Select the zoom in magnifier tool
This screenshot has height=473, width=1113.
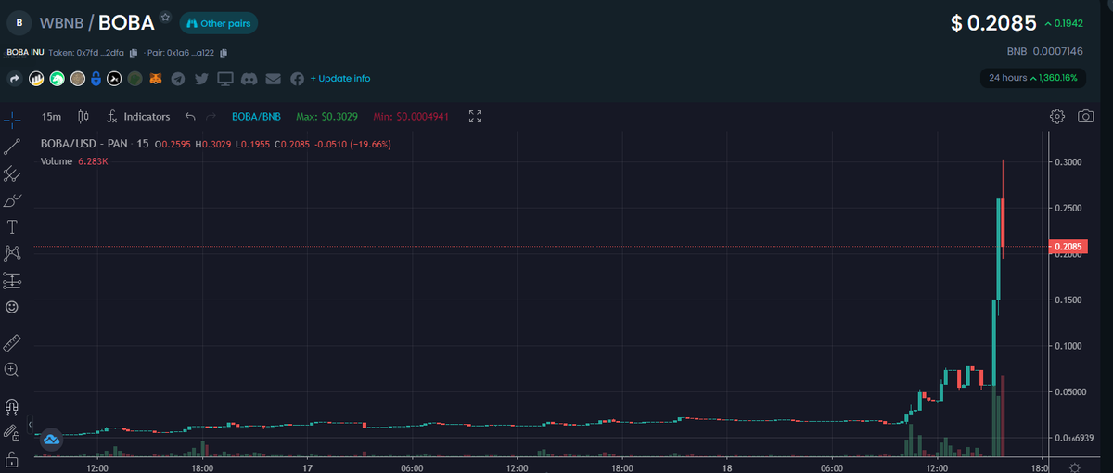pyautogui.click(x=12, y=369)
